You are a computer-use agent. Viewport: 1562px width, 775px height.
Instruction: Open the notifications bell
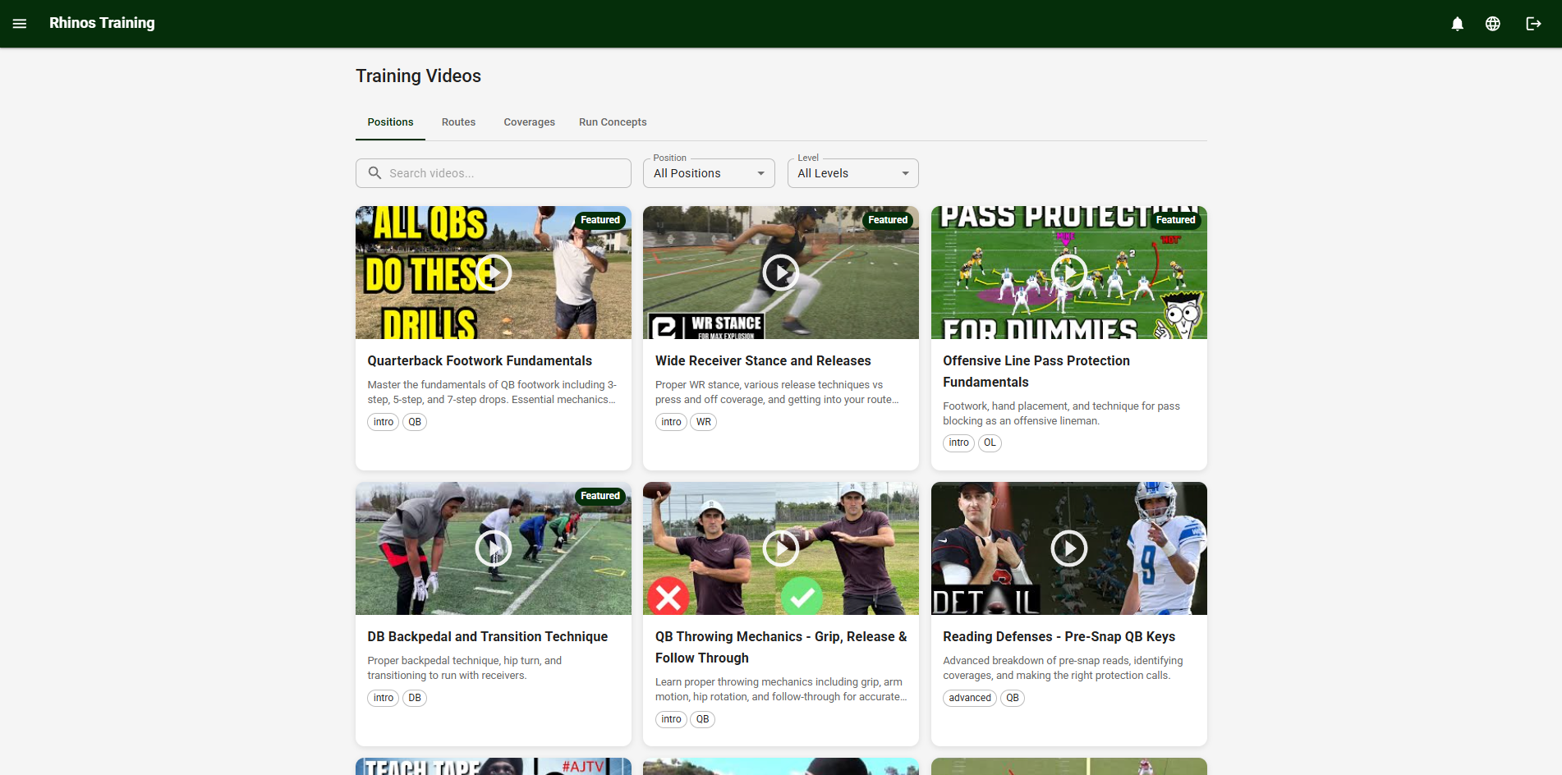[1458, 24]
